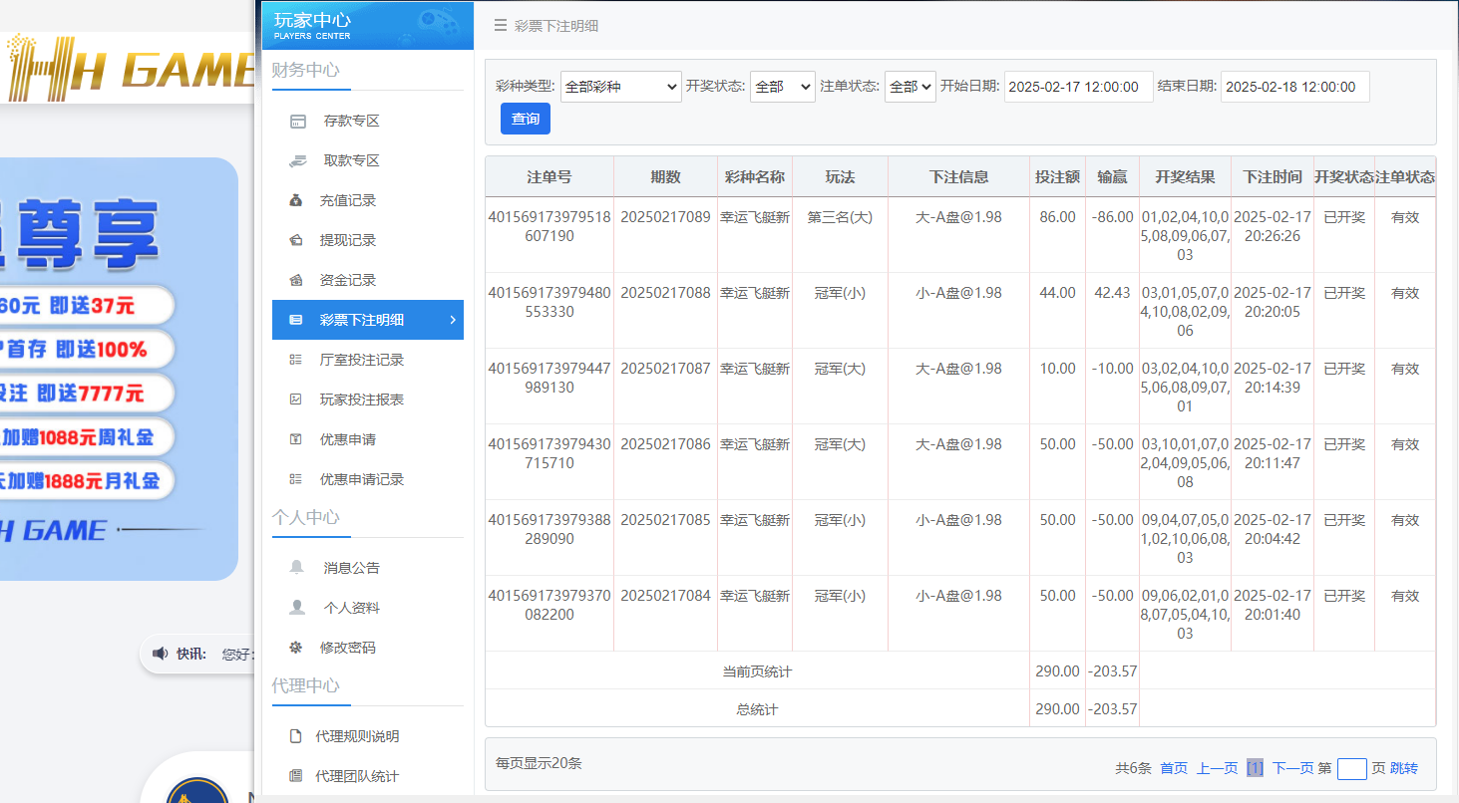Click the 资金记录 bank icon

[x=296, y=281]
